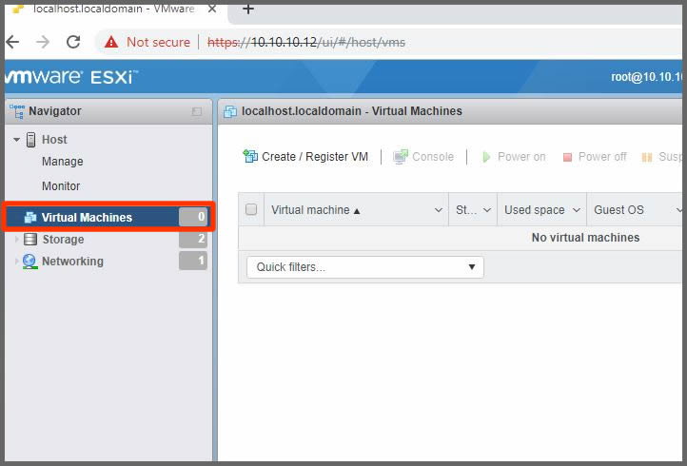
Task: Open the Used space column dropdown chevron
Action: pyautogui.click(x=577, y=210)
